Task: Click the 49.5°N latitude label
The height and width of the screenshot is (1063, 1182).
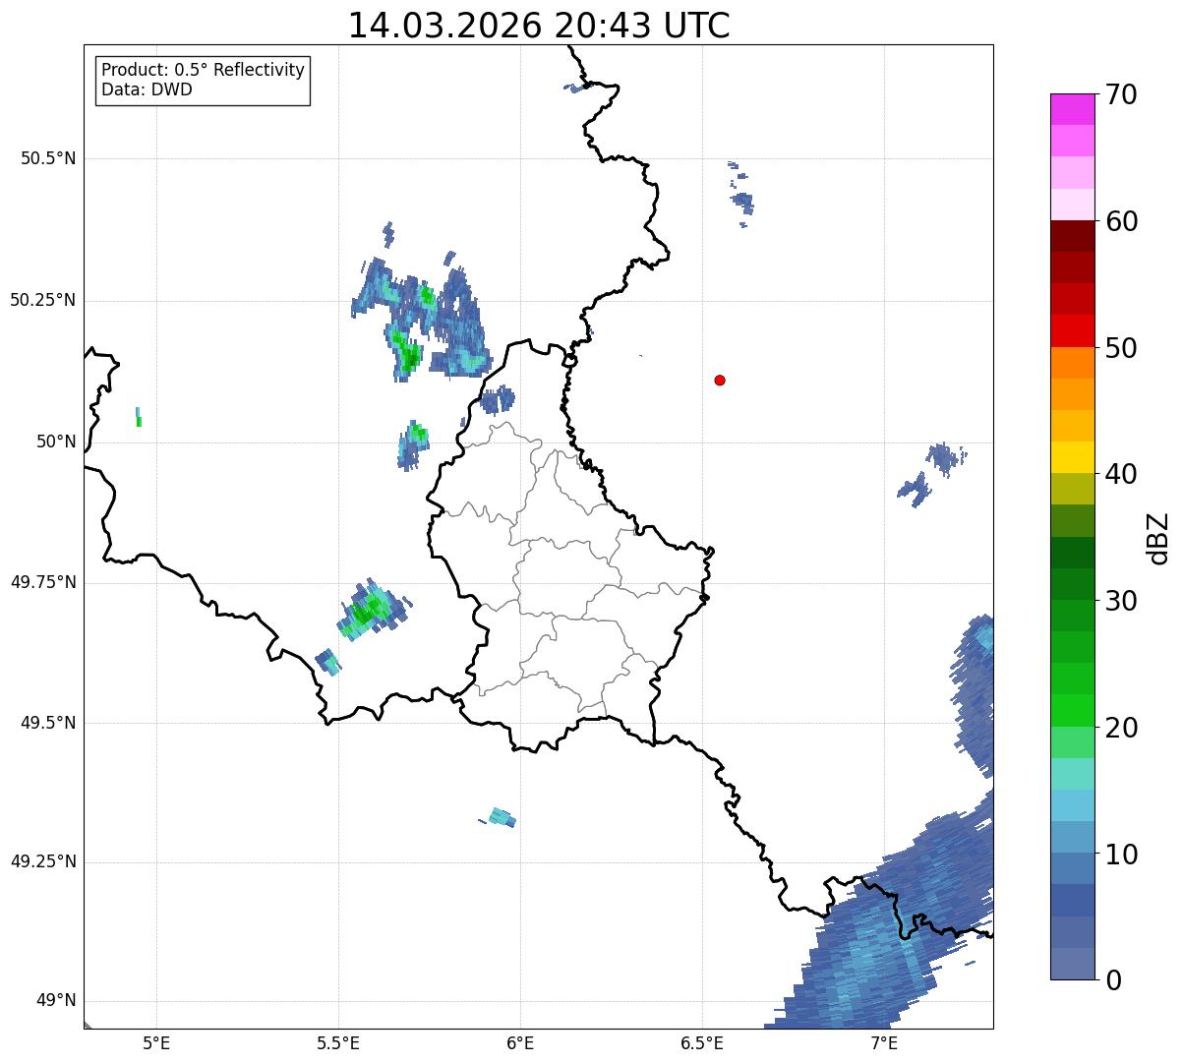Action: [47, 723]
